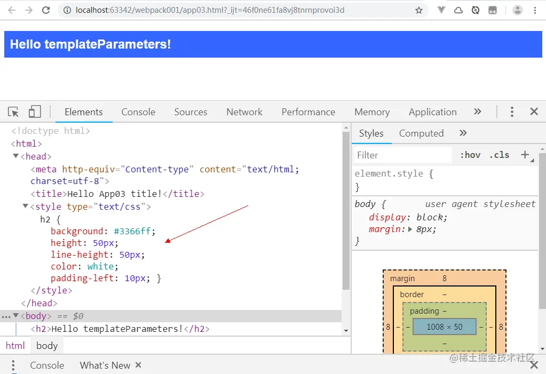Close the bottom drawer

[x=534, y=365]
